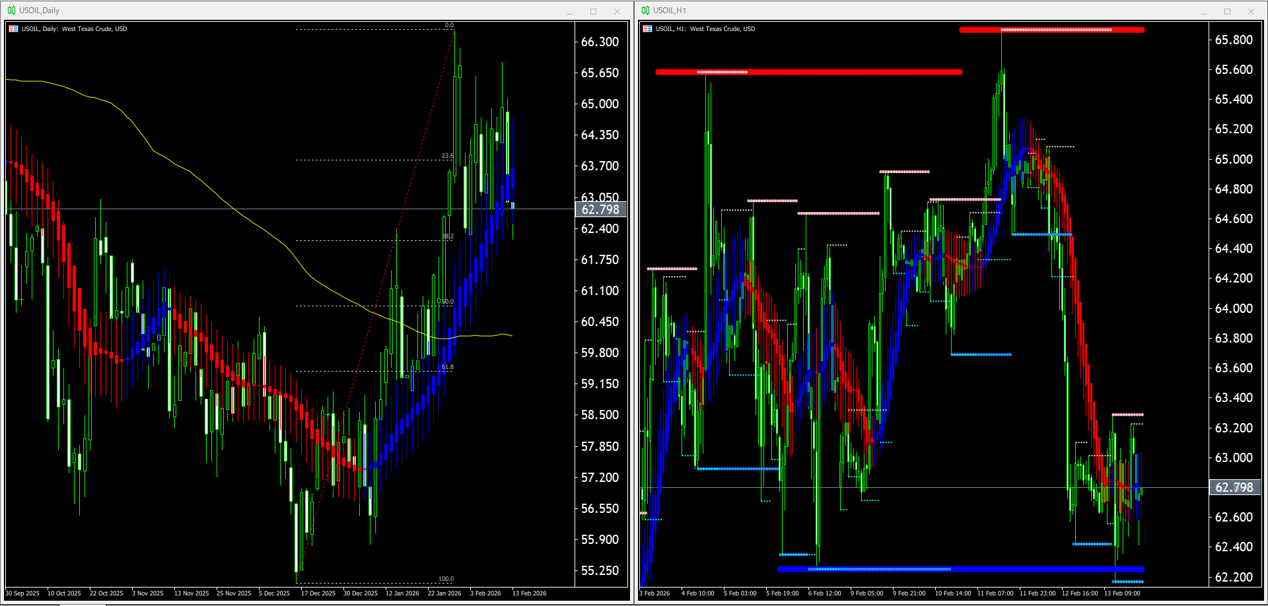Select the Fibonacci 61.8 level label
The width and height of the screenshot is (1268, 606).
[x=447, y=367]
